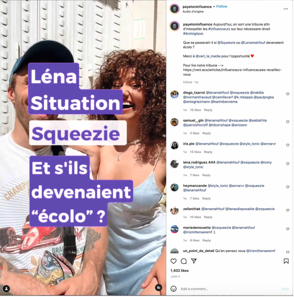Image resolution: width=294 pixels, height=297 pixels.
Task: Reply to samuel__gln's comment
Action: [x=207, y=133]
